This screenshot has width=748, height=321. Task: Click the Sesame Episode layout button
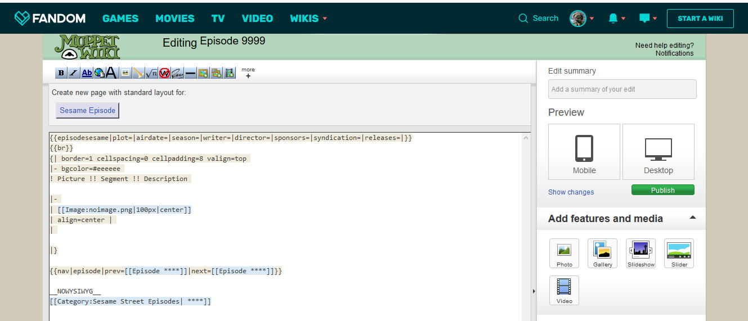(x=87, y=110)
